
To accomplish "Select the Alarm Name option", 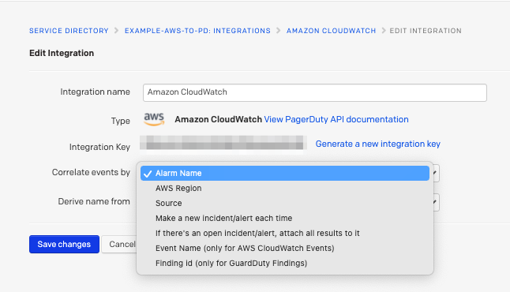I will coord(285,174).
